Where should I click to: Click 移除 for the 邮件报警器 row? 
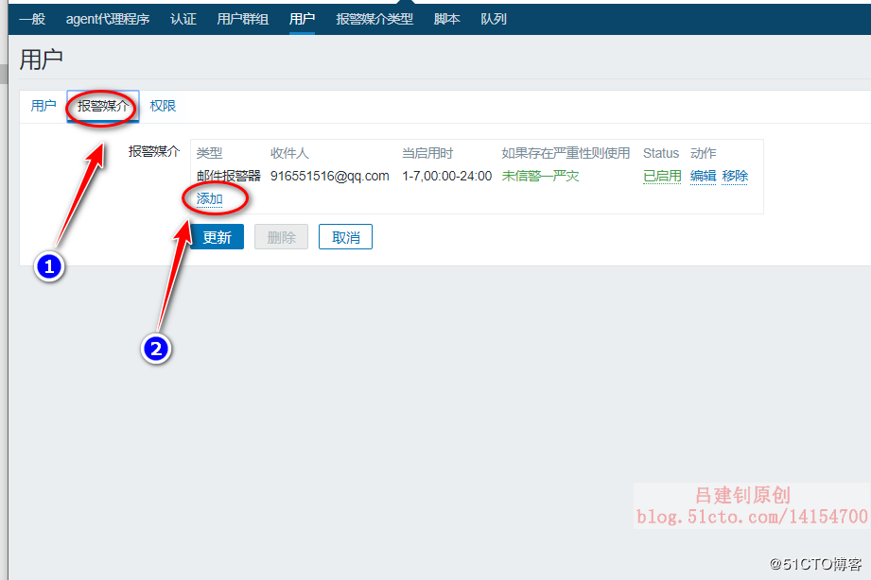[735, 176]
